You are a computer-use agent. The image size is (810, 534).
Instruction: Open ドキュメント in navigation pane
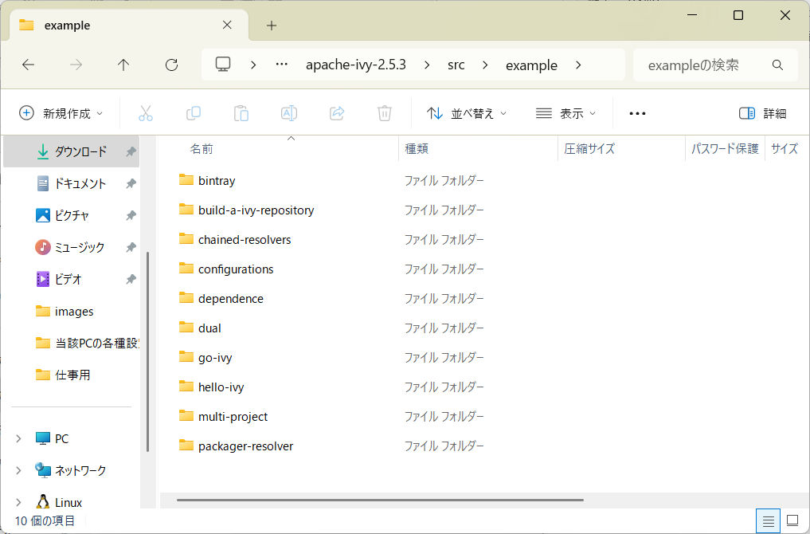(x=72, y=183)
